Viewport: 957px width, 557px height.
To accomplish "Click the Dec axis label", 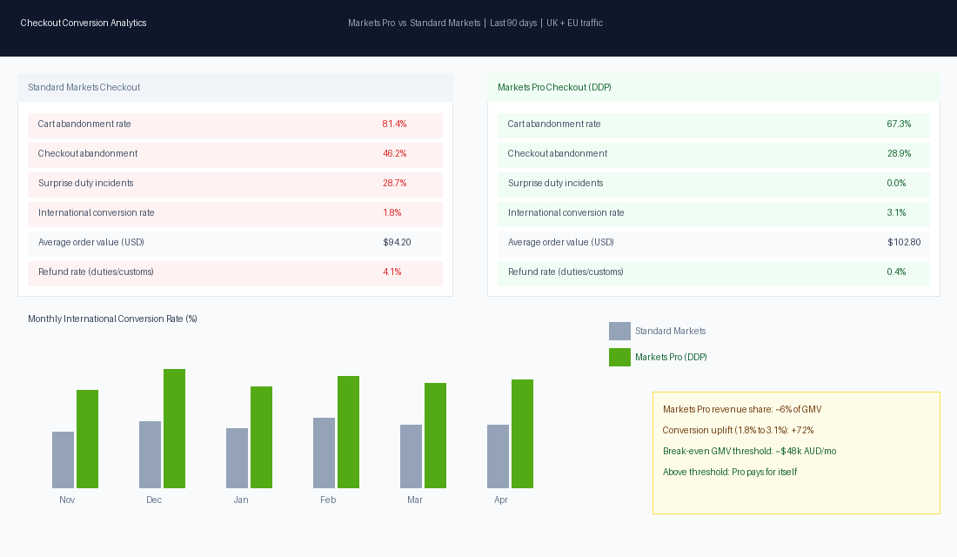I will [x=154, y=500].
